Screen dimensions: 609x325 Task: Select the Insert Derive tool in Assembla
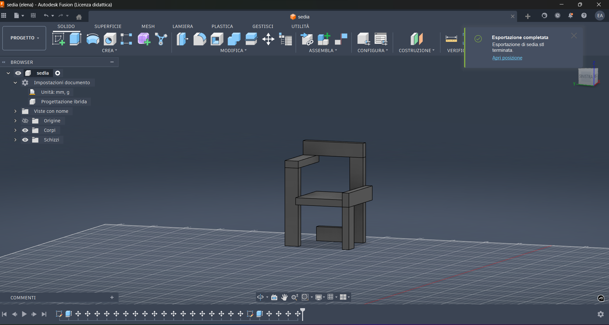coord(307,39)
